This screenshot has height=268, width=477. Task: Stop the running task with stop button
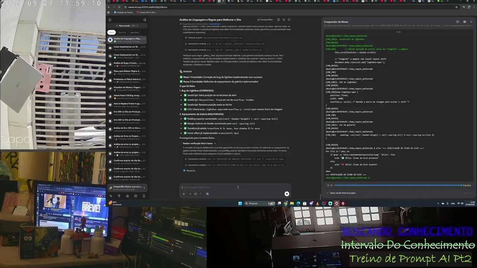click(x=287, y=194)
